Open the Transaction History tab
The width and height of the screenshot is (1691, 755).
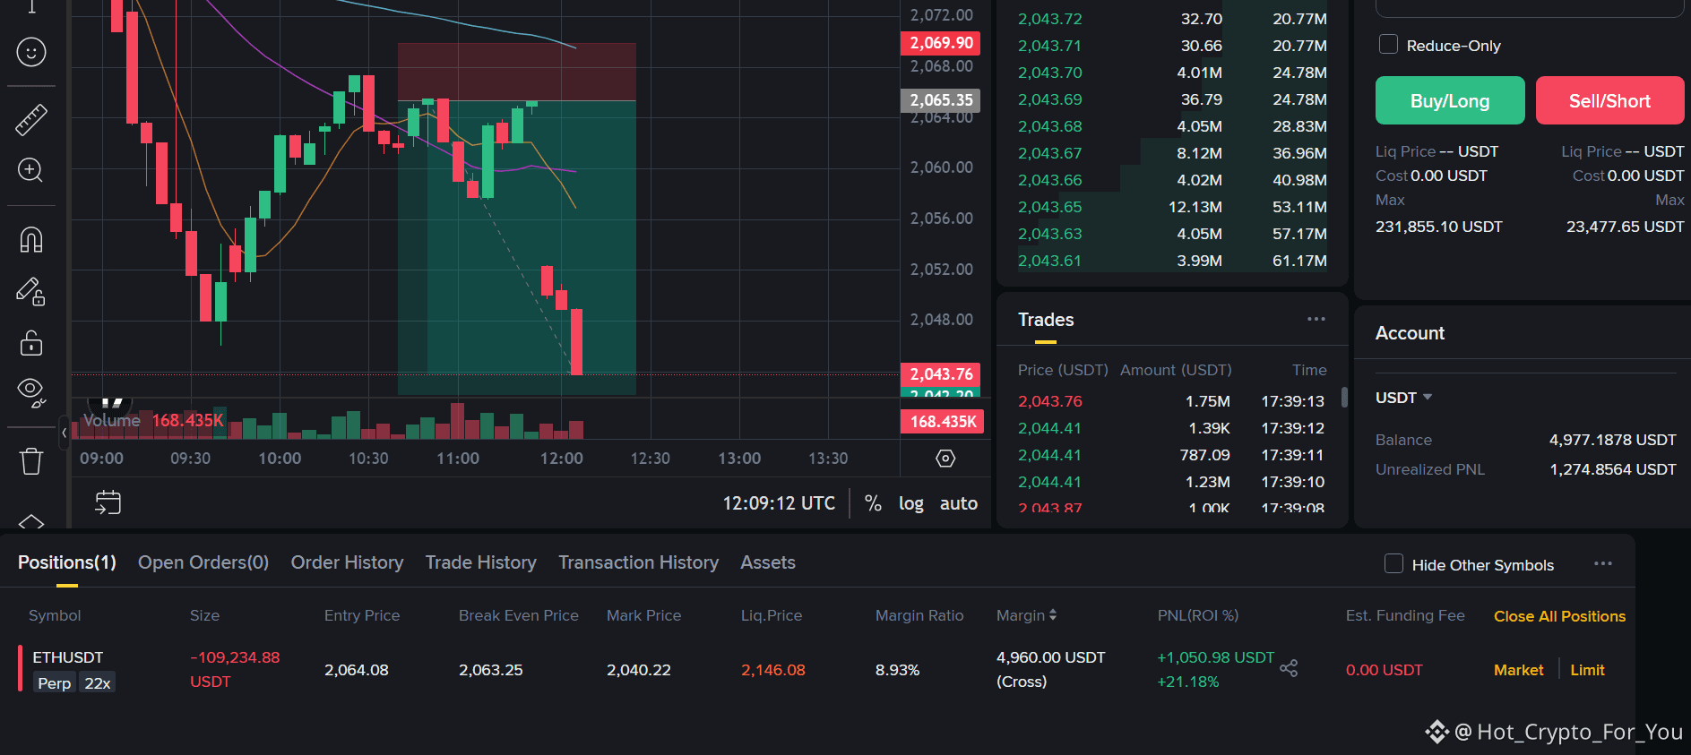pyautogui.click(x=638, y=562)
